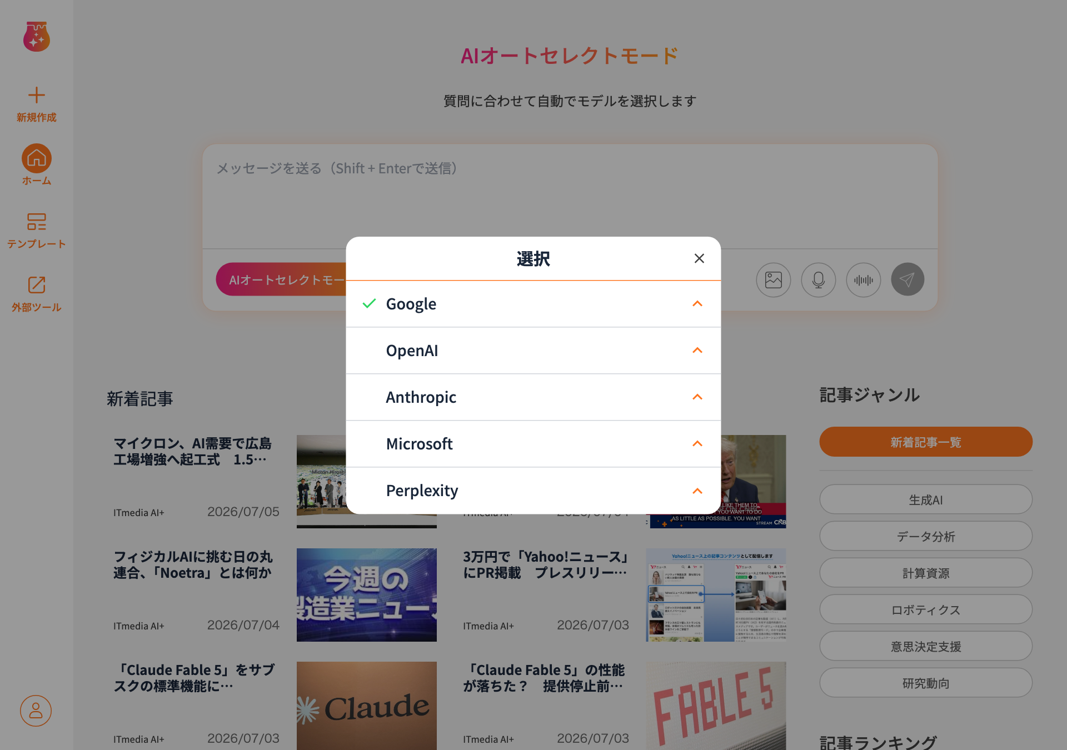Open the user profile icon
Viewport: 1067px width, 750px height.
click(x=36, y=711)
